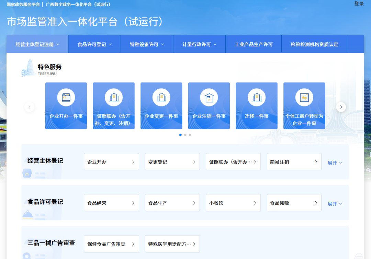This screenshot has width=371, height=259.
Task: Open the 保健食品广告审查 entry
Action: click(x=111, y=244)
